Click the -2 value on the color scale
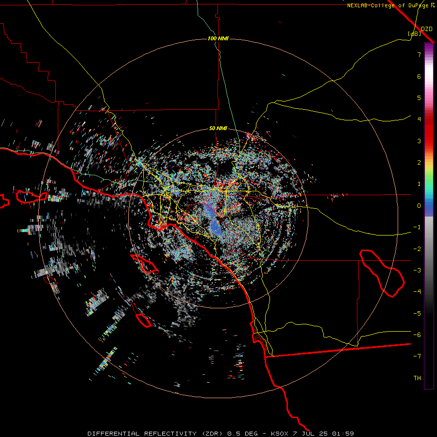The height and width of the screenshot is (437, 437). (x=417, y=249)
